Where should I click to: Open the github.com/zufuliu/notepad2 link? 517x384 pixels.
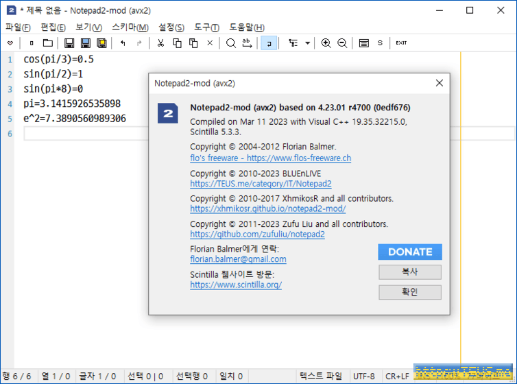pos(257,234)
